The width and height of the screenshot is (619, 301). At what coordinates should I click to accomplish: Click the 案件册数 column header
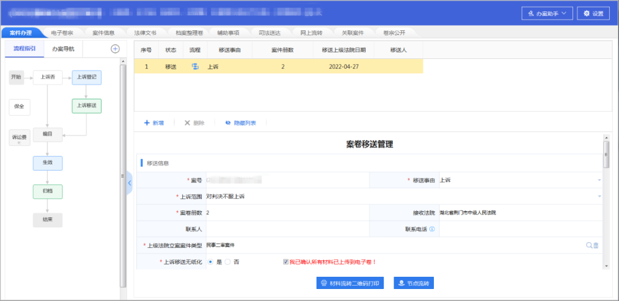283,50
